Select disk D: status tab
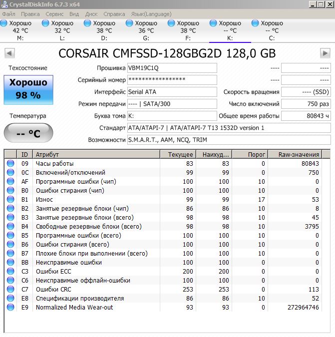 [x=104, y=30]
